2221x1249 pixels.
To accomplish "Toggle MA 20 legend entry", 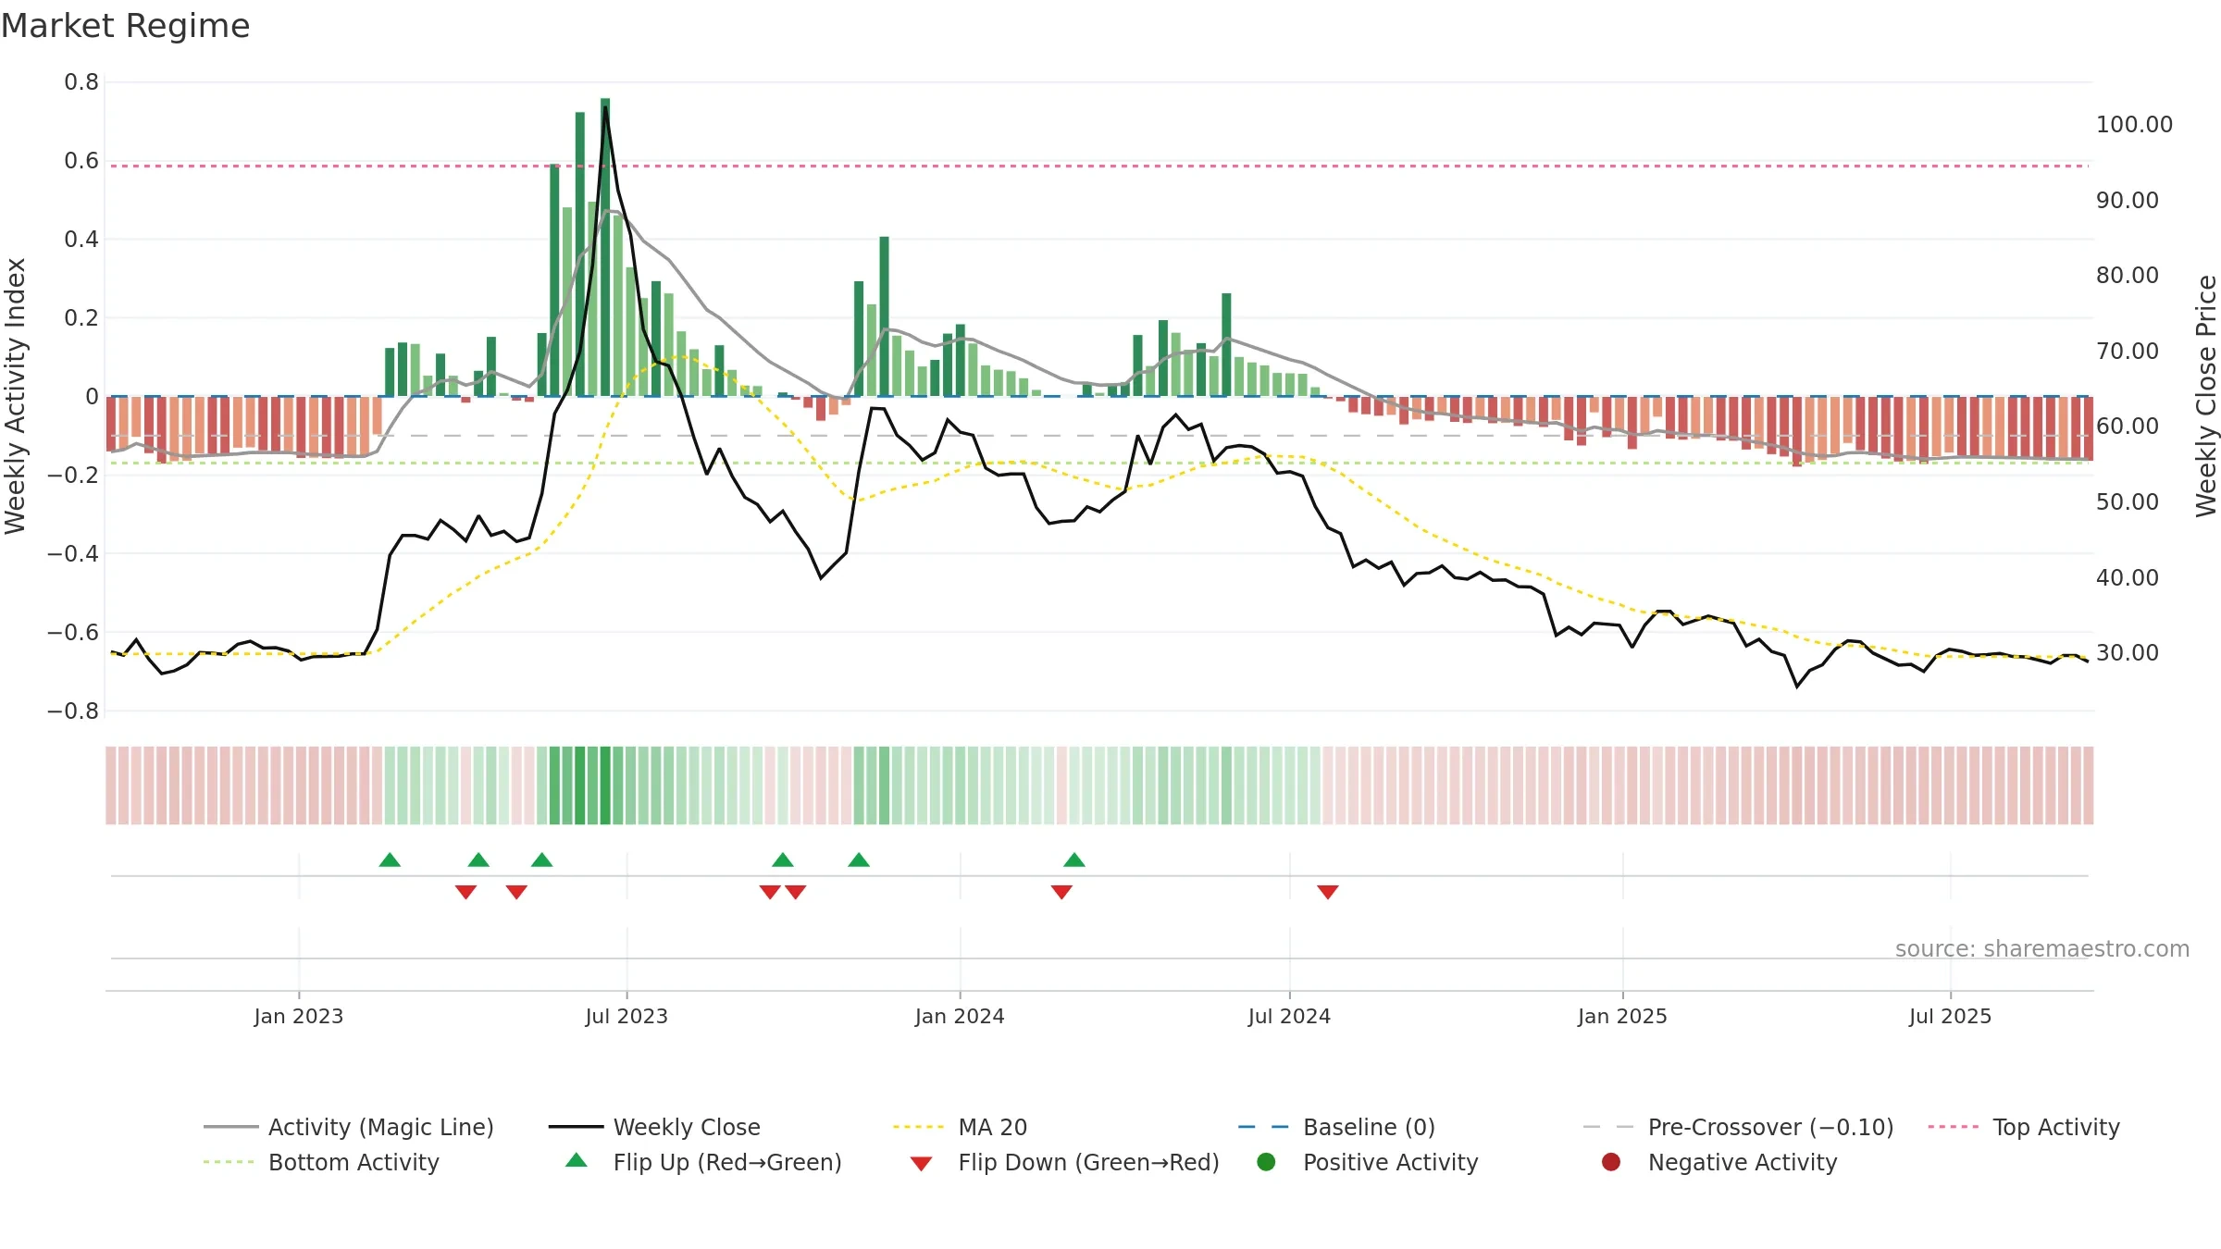I will [960, 1127].
